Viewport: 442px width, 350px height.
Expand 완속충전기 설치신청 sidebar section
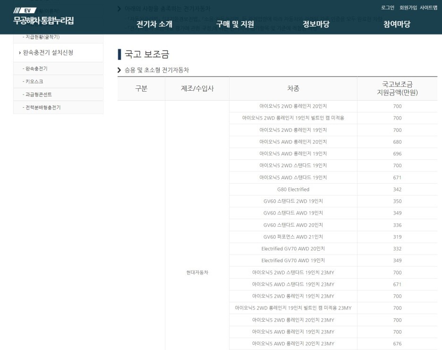[x=59, y=53]
